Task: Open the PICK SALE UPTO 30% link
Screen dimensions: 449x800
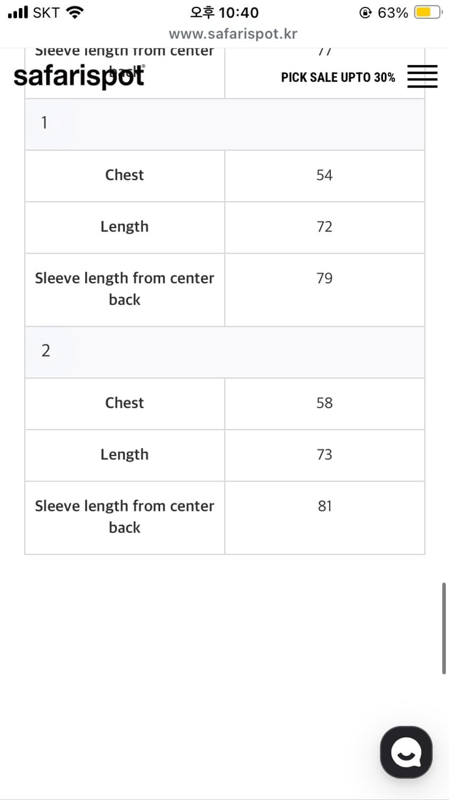Action: tap(338, 77)
